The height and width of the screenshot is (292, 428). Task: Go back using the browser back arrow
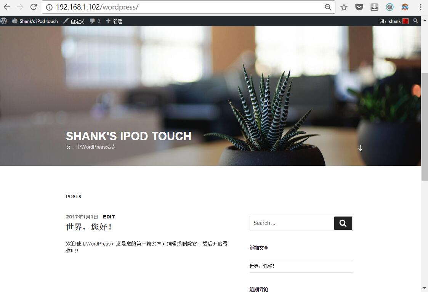click(6, 7)
